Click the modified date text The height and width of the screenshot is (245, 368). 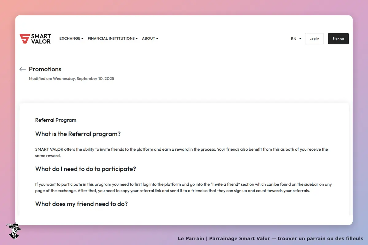[71, 79]
